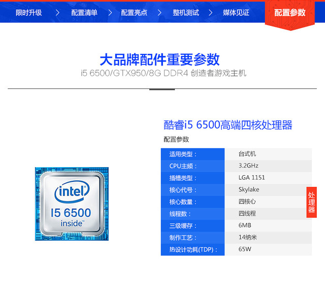325x291 pixels.
Task: Click the 6MB cache value
Action: 245,225
